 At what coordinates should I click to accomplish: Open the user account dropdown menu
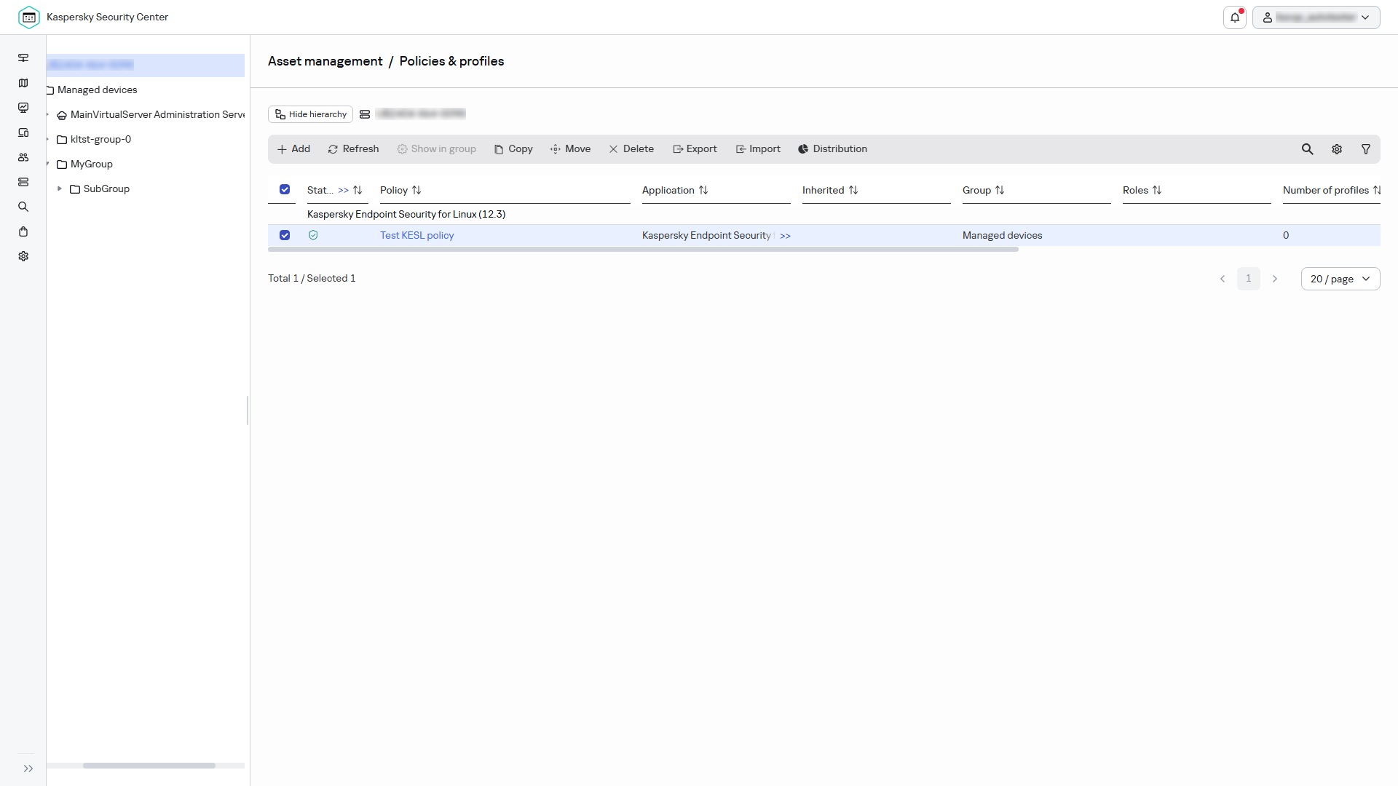[x=1316, y=17]
